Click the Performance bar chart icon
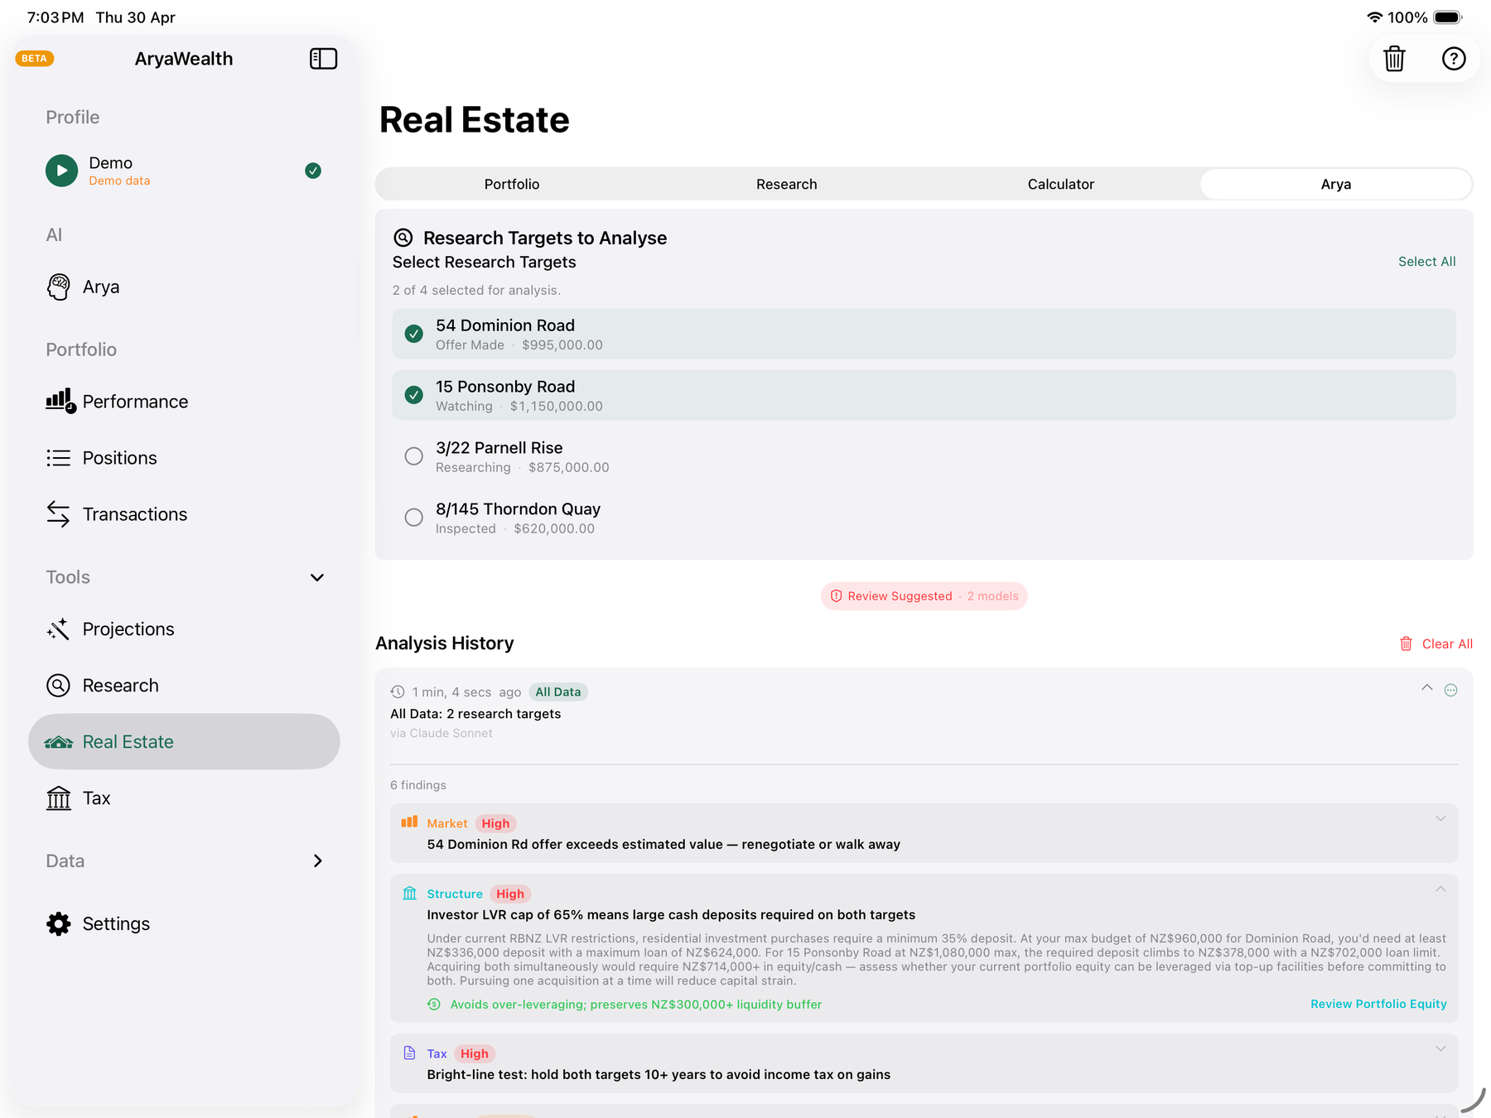The image size is (1491, 1118). [60, 401]
